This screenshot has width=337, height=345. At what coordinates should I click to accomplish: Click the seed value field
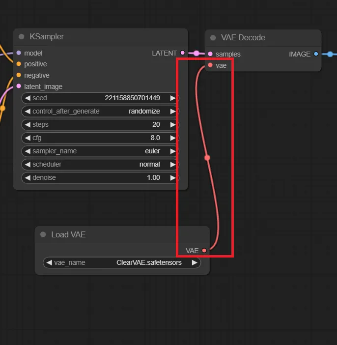pyautogui.click(x=100, y=98)
